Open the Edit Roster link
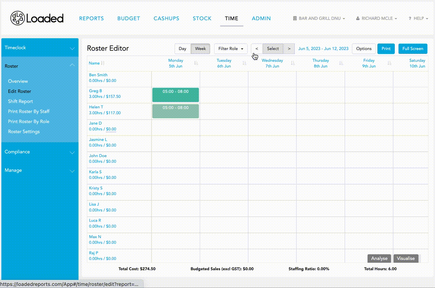The image size is (435, 288). coord(20,91)
